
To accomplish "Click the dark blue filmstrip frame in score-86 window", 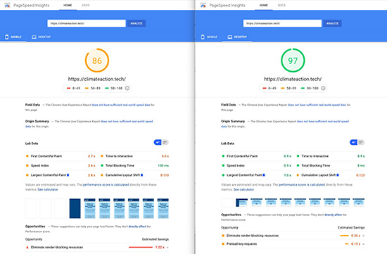I will point(75,208).
